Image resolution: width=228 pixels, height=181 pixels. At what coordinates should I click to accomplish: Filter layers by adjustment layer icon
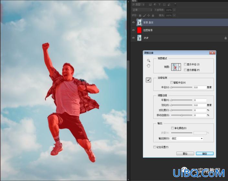pyautogui.click(x=155, y=5)
